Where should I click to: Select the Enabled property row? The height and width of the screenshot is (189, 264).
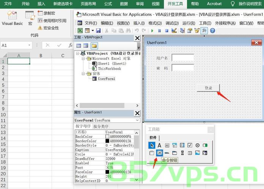pyautogui.click(x=104, y=163)
